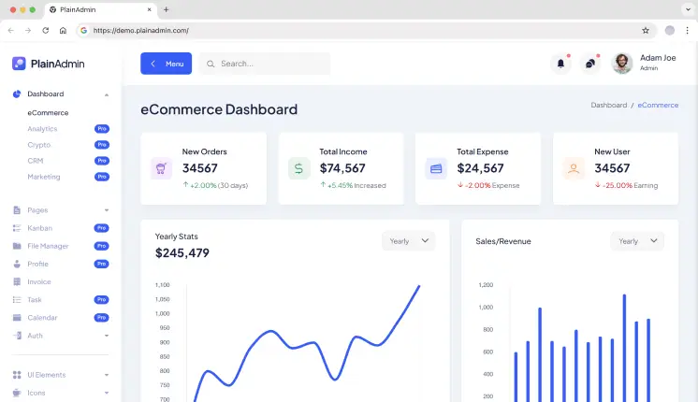Click the Kanban board icon
Screen dimensions: 698x402
[x=17, y=228]
